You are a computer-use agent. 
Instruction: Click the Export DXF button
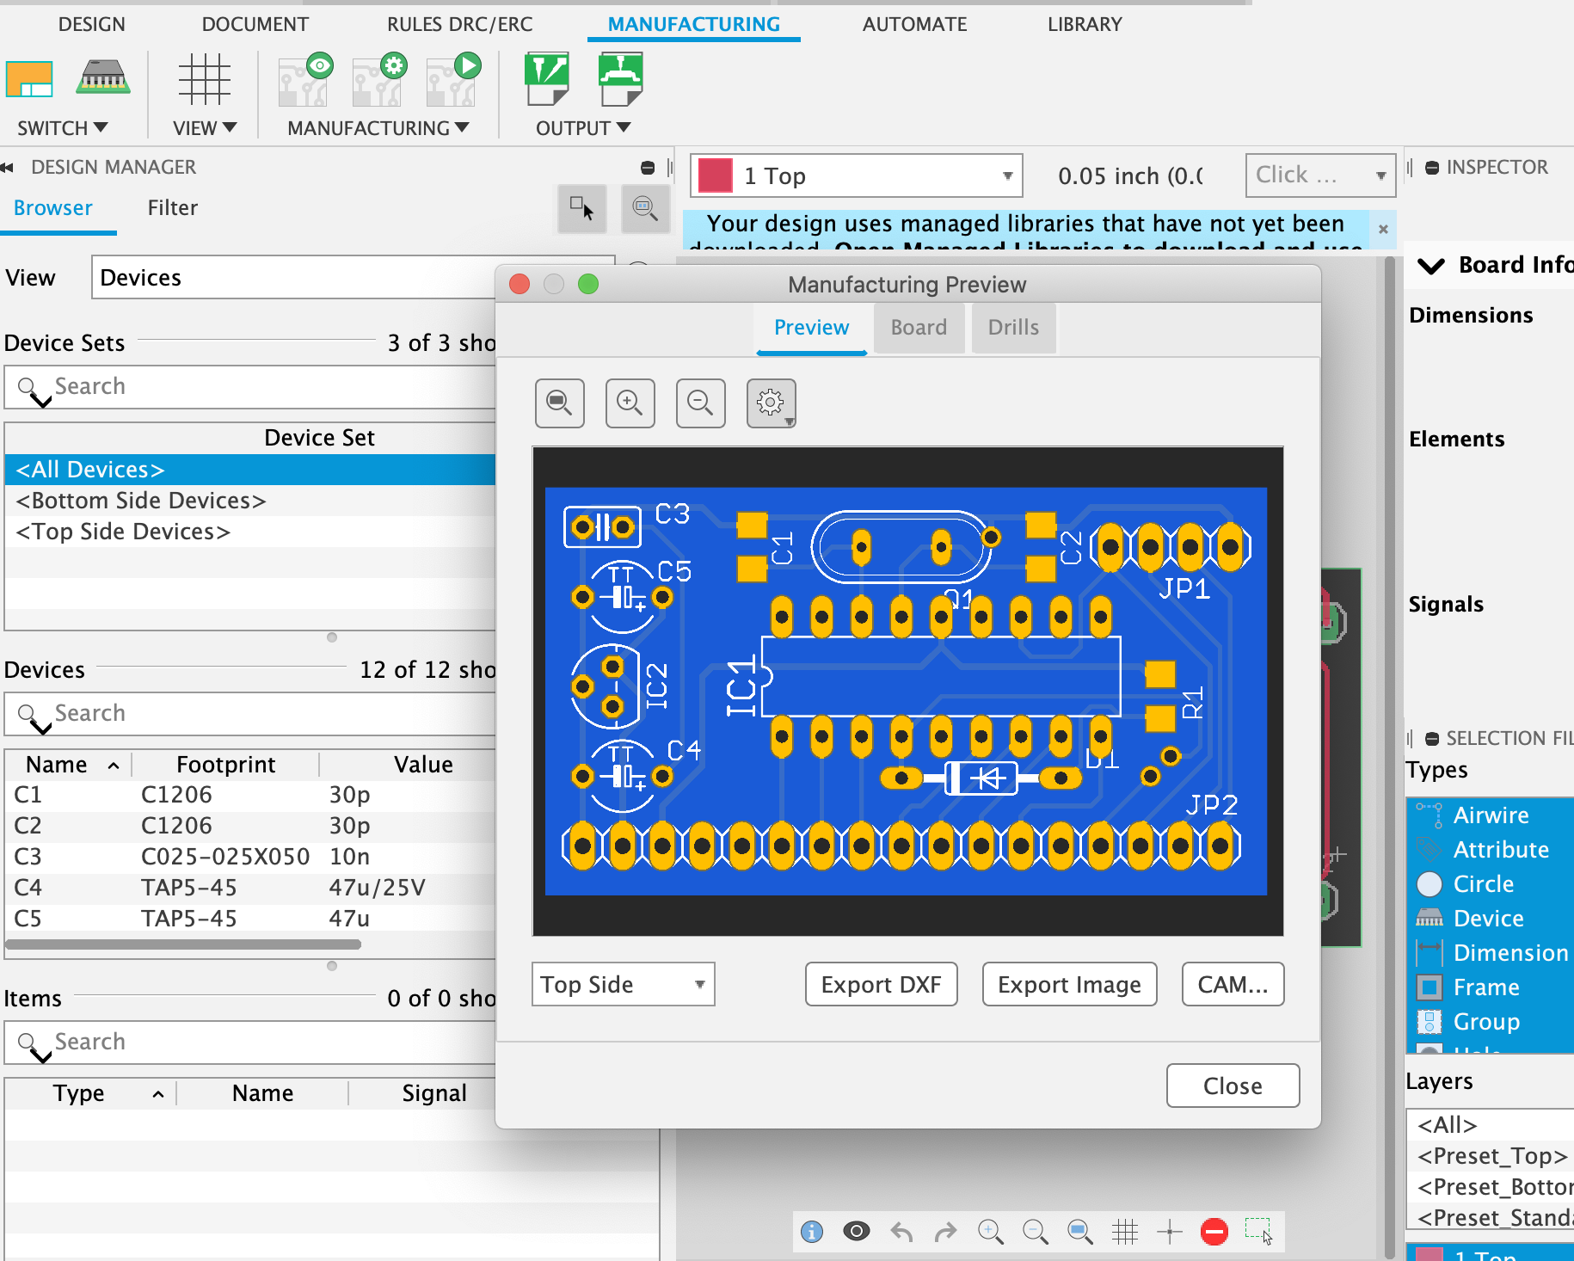(881, 984)
